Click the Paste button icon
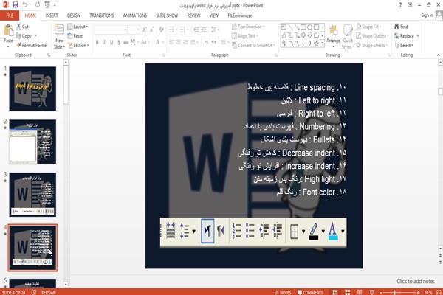Viewport: 443px width, 295px height. pyautogui.click(x=8, y=30)
